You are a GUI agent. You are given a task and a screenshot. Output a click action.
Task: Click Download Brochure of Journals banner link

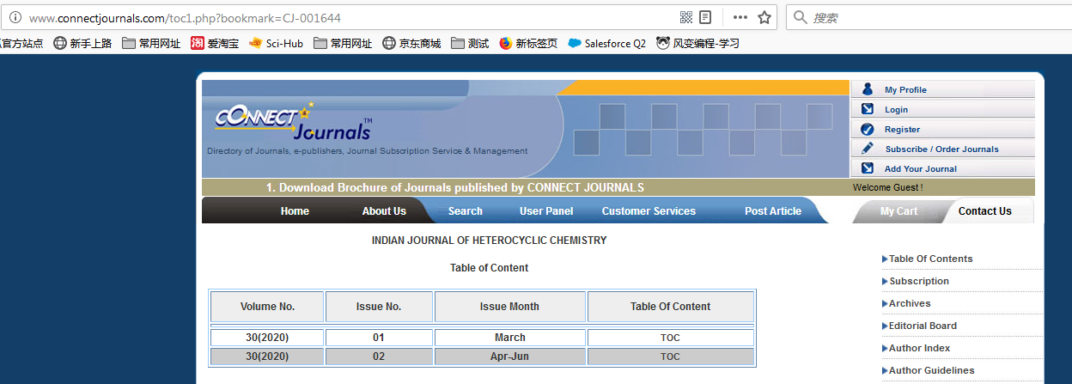455,187
